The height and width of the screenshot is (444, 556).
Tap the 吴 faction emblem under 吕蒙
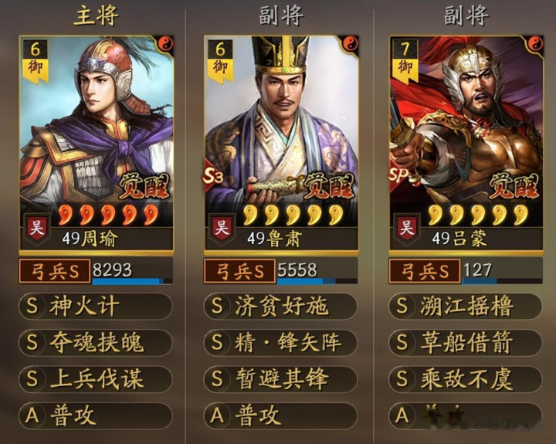tap(406, 228)
